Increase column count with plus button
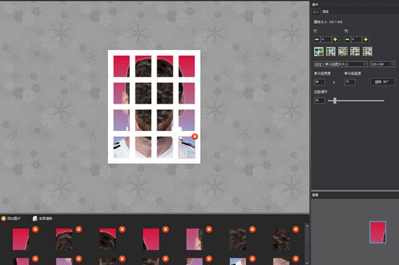 click(x=366, y=39)
